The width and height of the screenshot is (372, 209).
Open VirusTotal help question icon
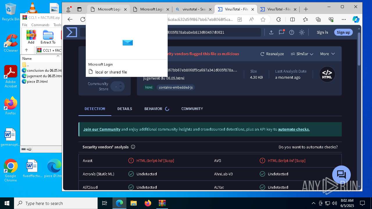[x=291, y=32]
